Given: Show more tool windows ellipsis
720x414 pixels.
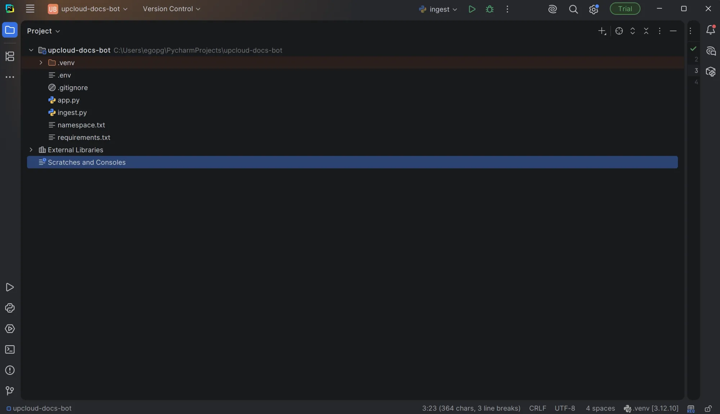Looking at the screenshot, I should [x=10, y=77].
